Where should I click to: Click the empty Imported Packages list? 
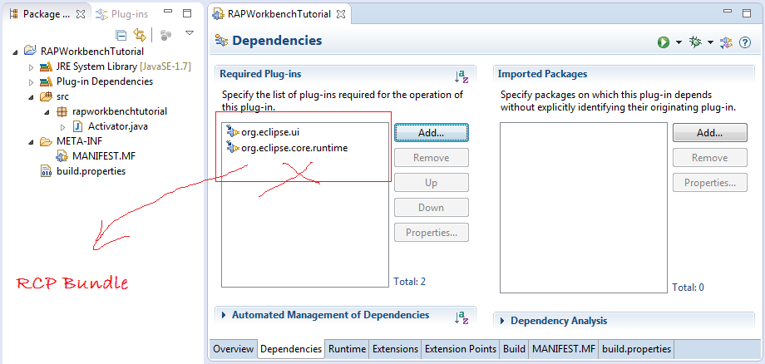pos(584,208)
